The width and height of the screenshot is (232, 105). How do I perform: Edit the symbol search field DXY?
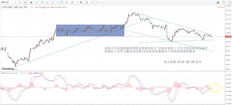point(7,2)
